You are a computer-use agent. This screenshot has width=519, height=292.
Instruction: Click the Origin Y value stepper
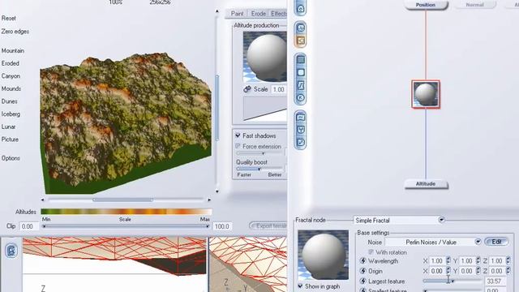tap(478, 271)
